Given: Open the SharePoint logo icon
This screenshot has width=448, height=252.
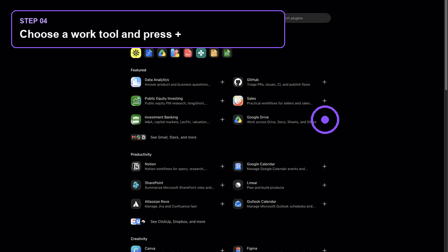Looking at the screenshot, I should pyautogui.click(x=136, y=185).
